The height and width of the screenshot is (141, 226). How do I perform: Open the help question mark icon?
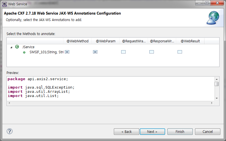10,131
